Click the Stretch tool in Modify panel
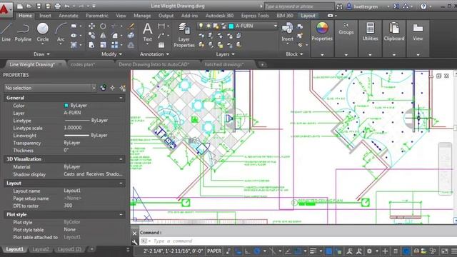Image resolution: width=457 pixels, height=257 pixels. pos(91,45)
